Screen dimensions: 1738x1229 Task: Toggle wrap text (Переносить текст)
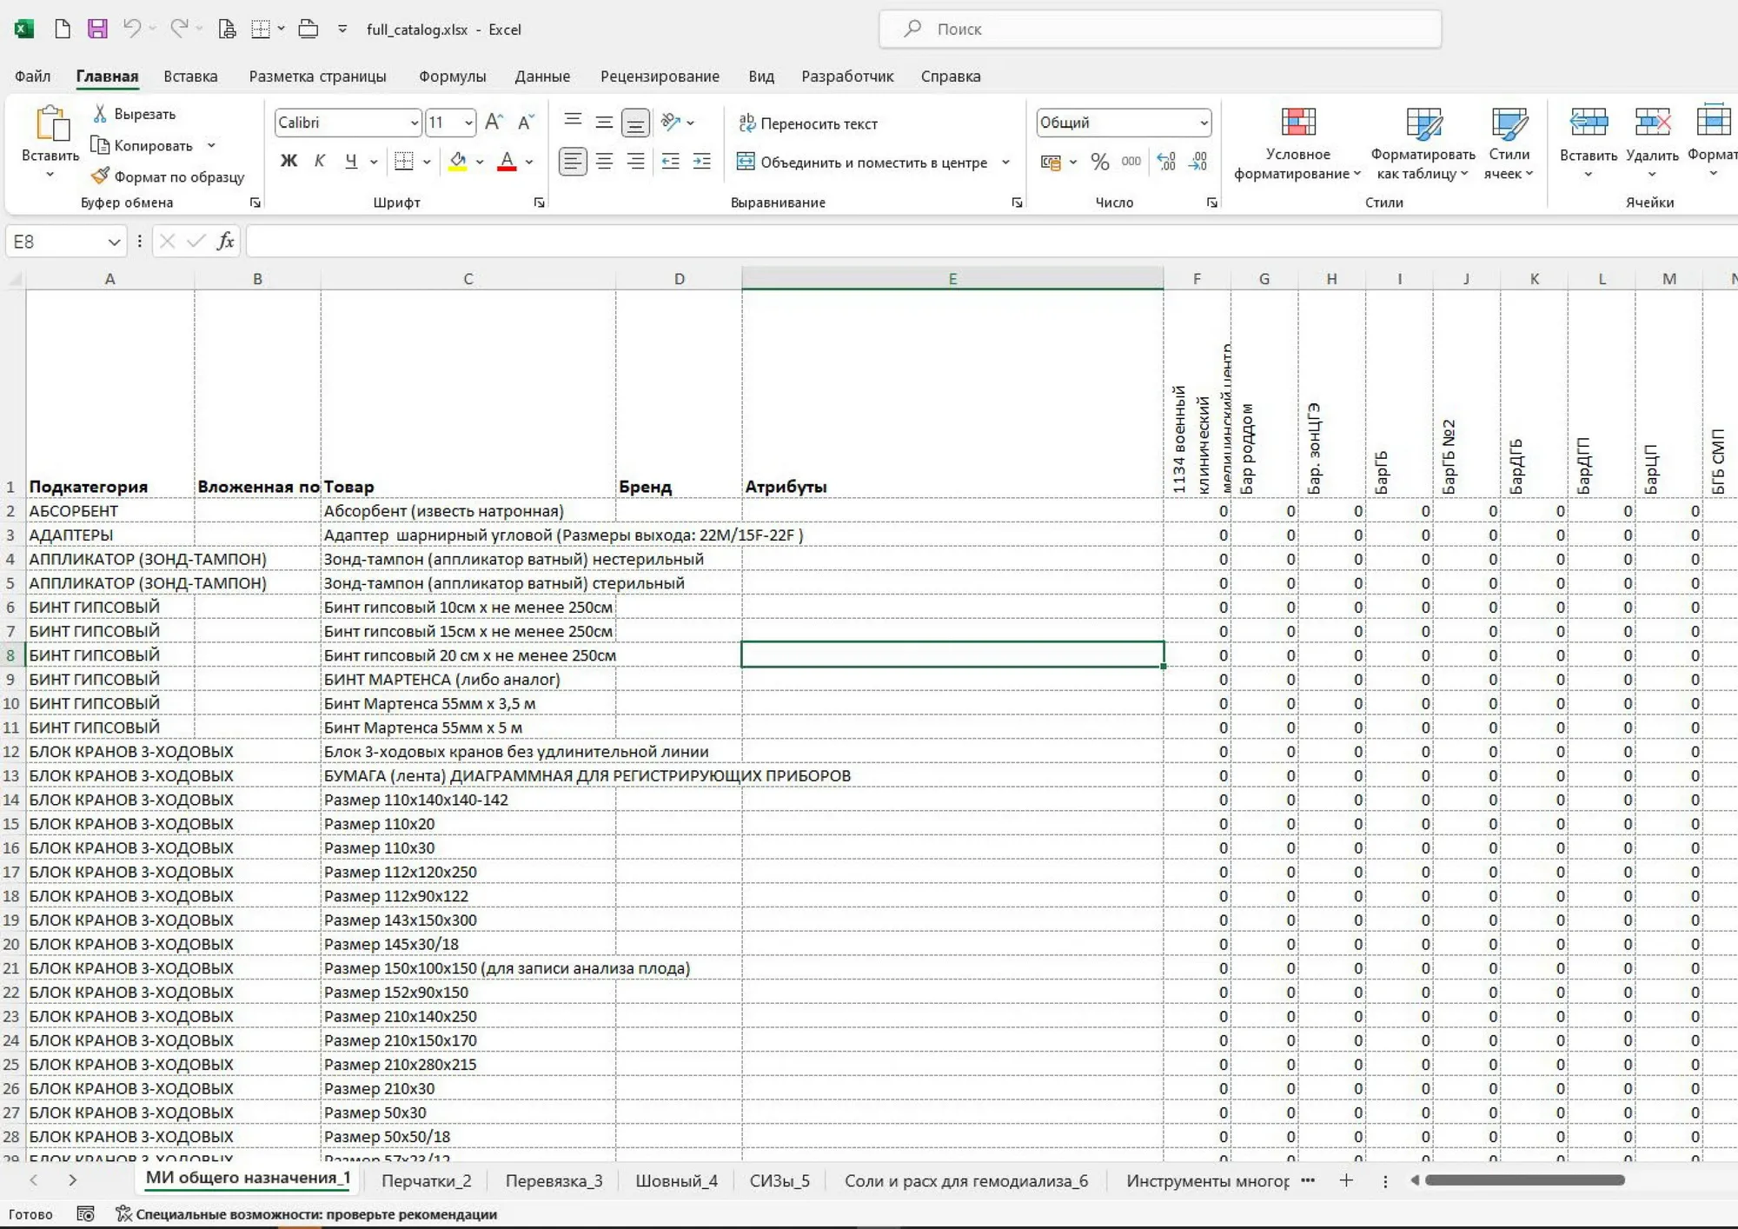coord(808,123)
